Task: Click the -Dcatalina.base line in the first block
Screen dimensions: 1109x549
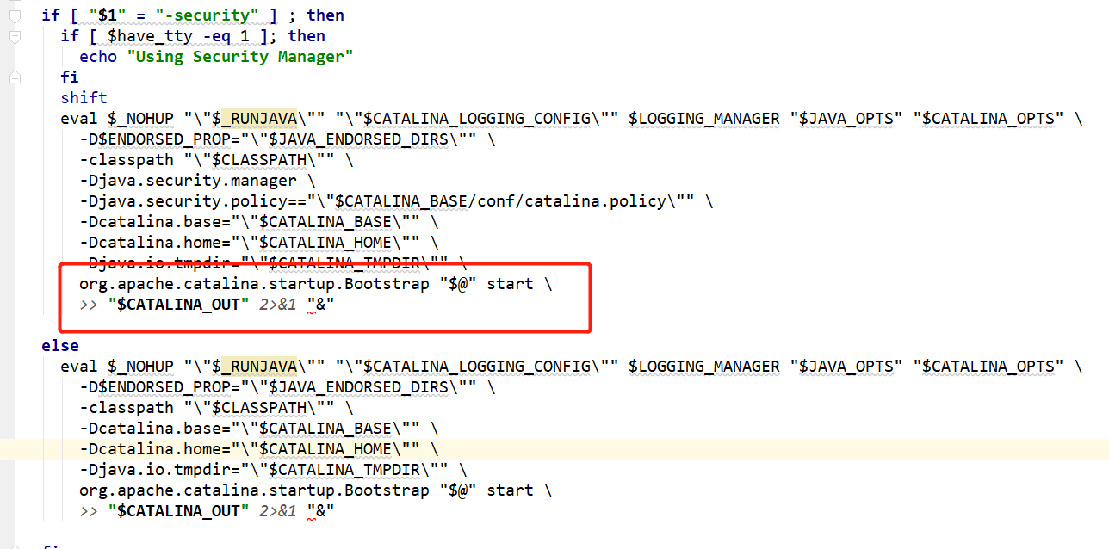Action: tap(259, 222)
